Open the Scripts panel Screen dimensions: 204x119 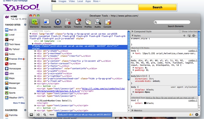68,23
